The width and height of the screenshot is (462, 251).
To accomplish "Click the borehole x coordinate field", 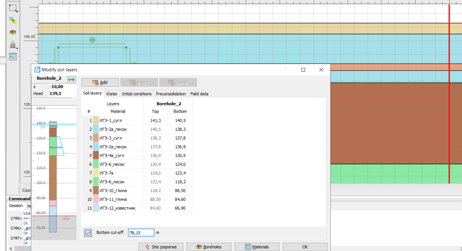I will tap(62, 87).
